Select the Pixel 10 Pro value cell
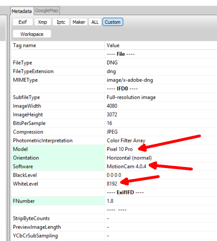 click(120, 149)
